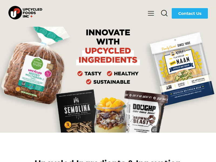Click the UPCYCLED INGREDIENTS red heading

point(108,55)
